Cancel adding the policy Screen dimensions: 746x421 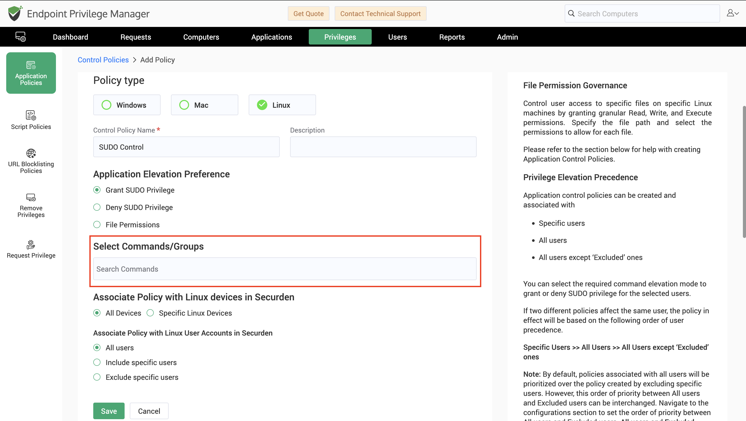pyautogui.click(x=149, y=411)
